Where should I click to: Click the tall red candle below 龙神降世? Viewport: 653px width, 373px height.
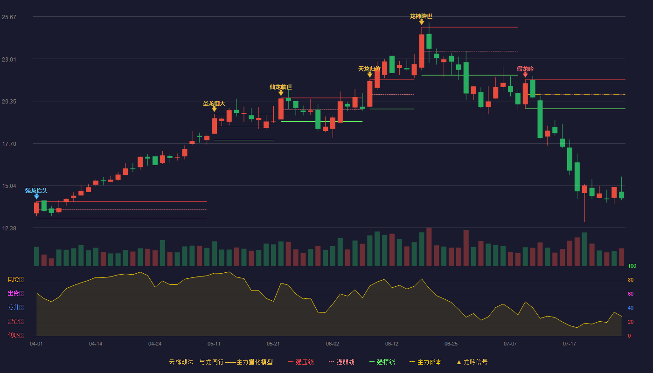[422, 51]
